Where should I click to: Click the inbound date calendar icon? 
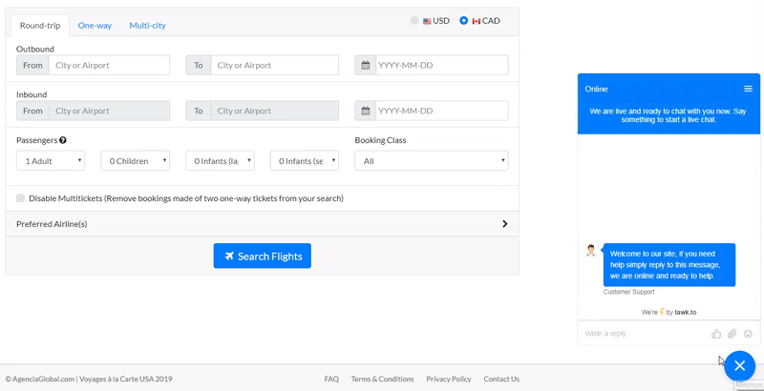click(x=365, y=111)
